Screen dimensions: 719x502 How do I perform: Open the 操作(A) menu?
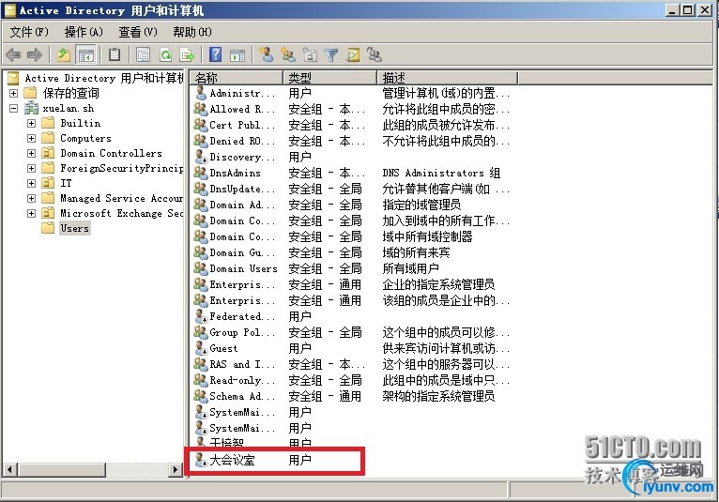(x=84, y=32)
